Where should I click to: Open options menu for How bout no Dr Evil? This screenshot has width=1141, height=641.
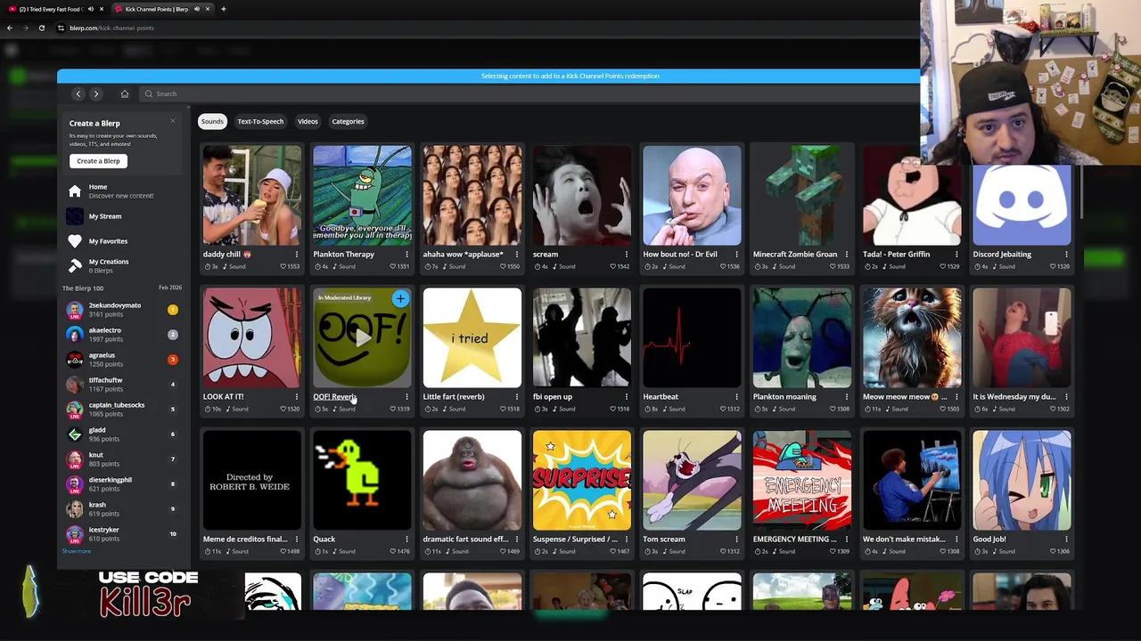pos(736,255)
